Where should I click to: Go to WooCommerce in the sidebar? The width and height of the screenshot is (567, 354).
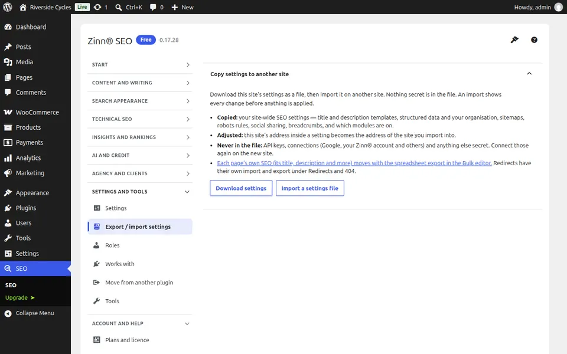coord(35,112)
